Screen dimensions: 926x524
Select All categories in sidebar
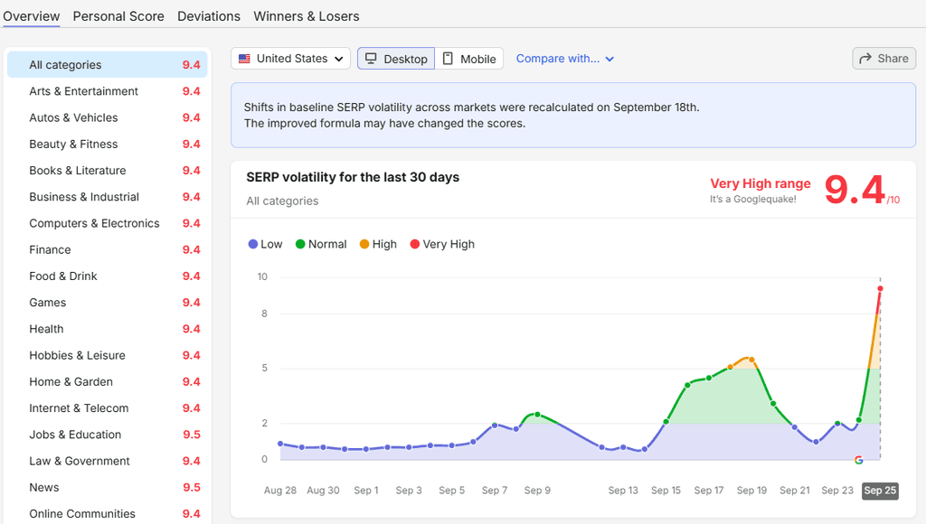[x=108, y=64]
